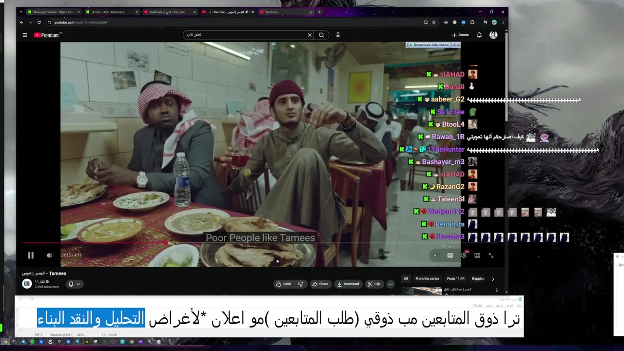Image resolution: width=624 pixels, height=351 pixels.
Task: Toggle theater mode in the player
Action: coord(477,255)
